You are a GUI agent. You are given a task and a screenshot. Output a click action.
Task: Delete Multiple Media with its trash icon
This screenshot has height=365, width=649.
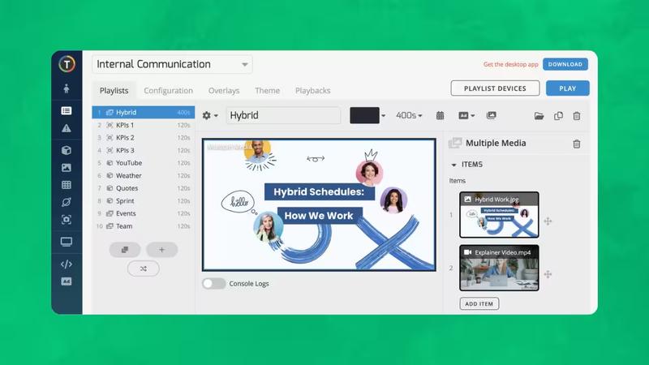pos(577,144)
